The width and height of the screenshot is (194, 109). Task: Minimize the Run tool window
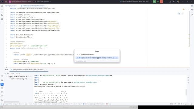[x=188, y=70]
